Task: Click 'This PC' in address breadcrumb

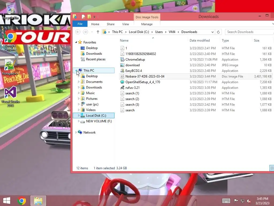Action: pyautogui.click(x=117, y=32)
